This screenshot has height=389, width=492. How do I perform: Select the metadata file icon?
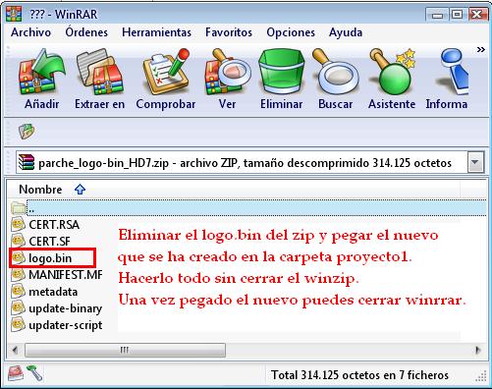19,292
